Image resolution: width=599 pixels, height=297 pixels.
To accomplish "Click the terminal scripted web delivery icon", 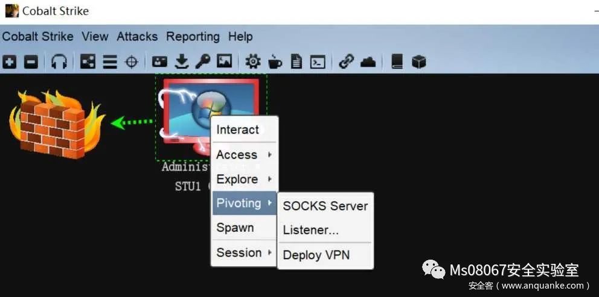I will pos(318,61).
